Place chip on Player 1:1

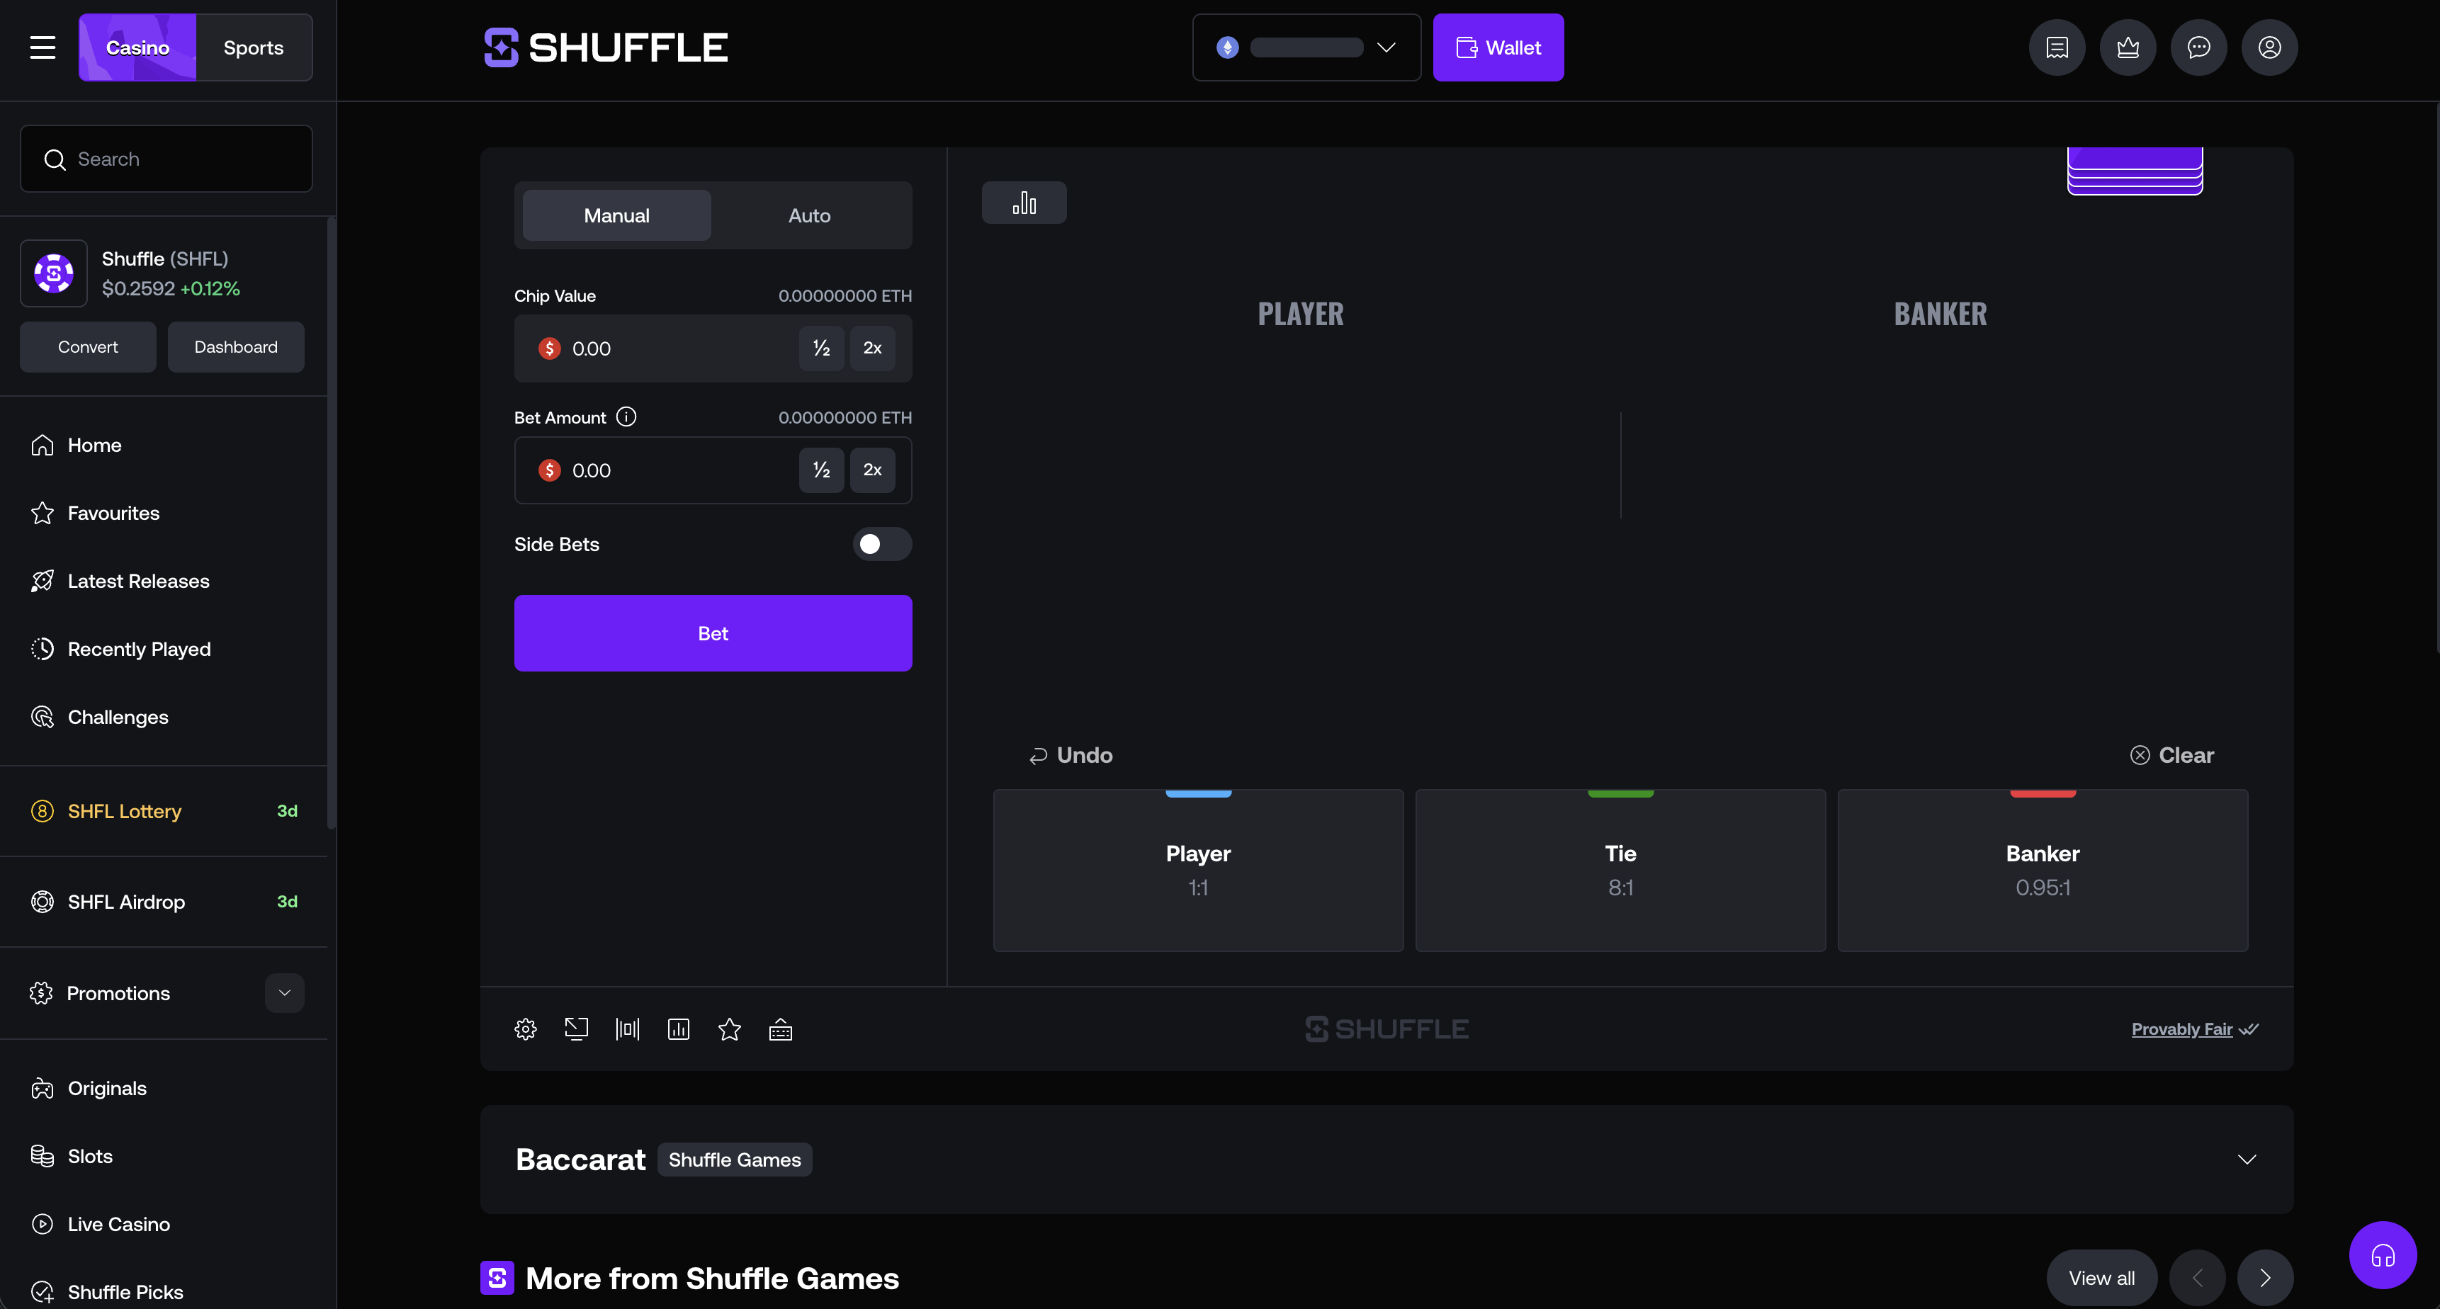click(x=1198, y=871)
